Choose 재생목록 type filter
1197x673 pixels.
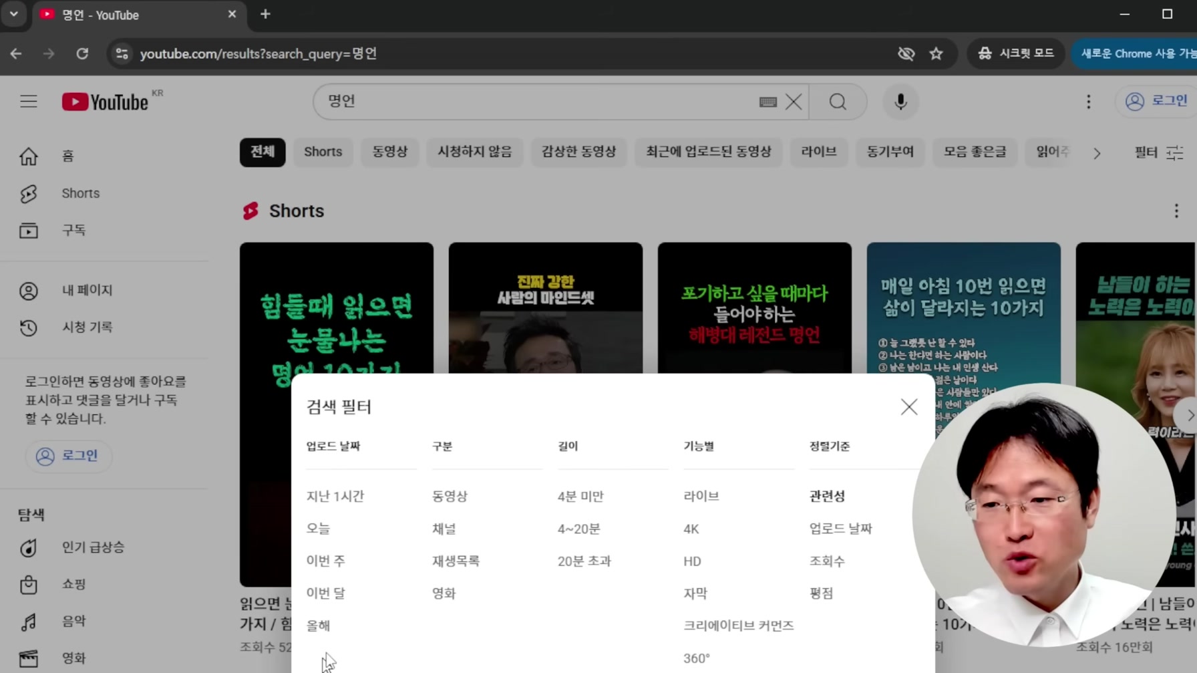[x=456, y=561]
